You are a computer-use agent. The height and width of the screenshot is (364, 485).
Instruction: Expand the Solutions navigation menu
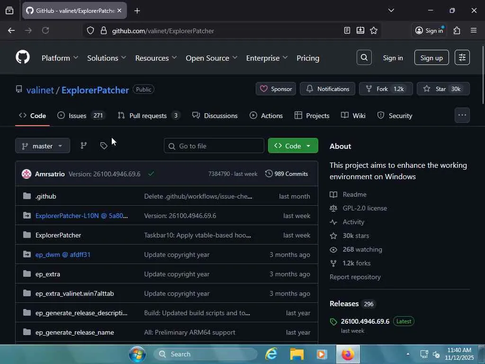pos(107,58)
